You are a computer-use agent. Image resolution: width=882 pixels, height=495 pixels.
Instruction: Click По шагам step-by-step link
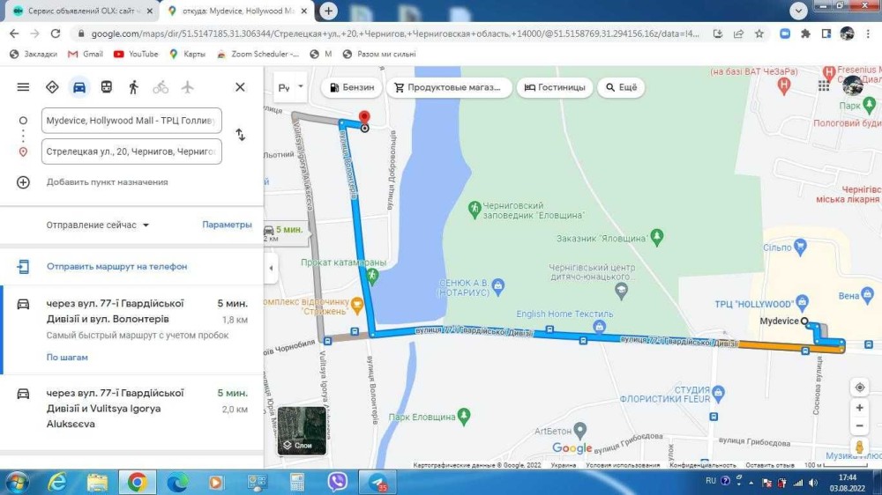click(x=67, y=358)
